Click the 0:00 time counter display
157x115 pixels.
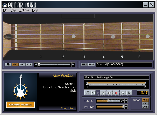(143, 93)
